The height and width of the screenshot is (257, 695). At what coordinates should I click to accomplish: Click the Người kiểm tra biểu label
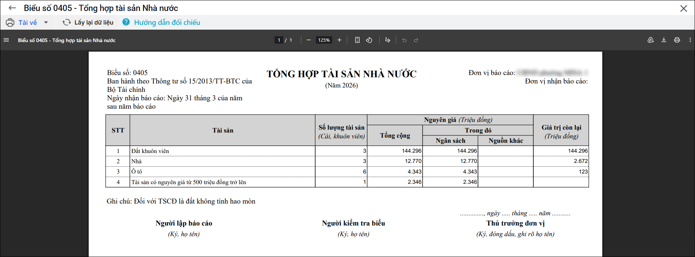tap(353, 223)
